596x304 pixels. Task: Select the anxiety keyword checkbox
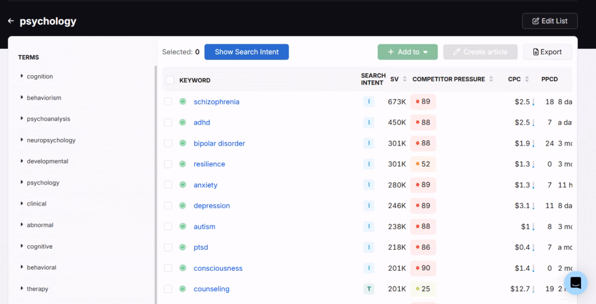click(x=168, y=185)
